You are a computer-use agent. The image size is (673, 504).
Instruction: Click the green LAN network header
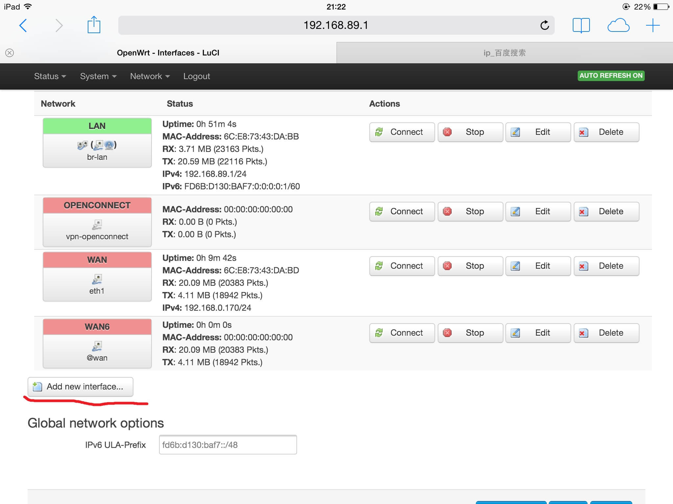pos(97,126)
